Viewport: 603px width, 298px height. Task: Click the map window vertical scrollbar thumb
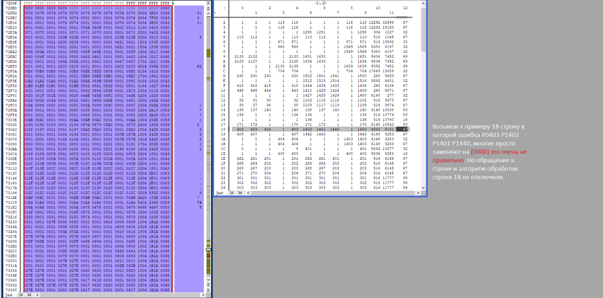coord(423,29)
